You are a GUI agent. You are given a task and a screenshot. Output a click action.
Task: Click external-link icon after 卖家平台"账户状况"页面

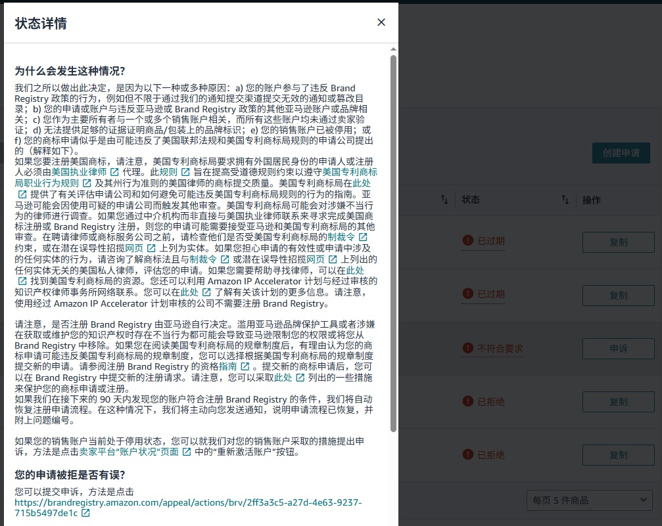click(187, 452)
